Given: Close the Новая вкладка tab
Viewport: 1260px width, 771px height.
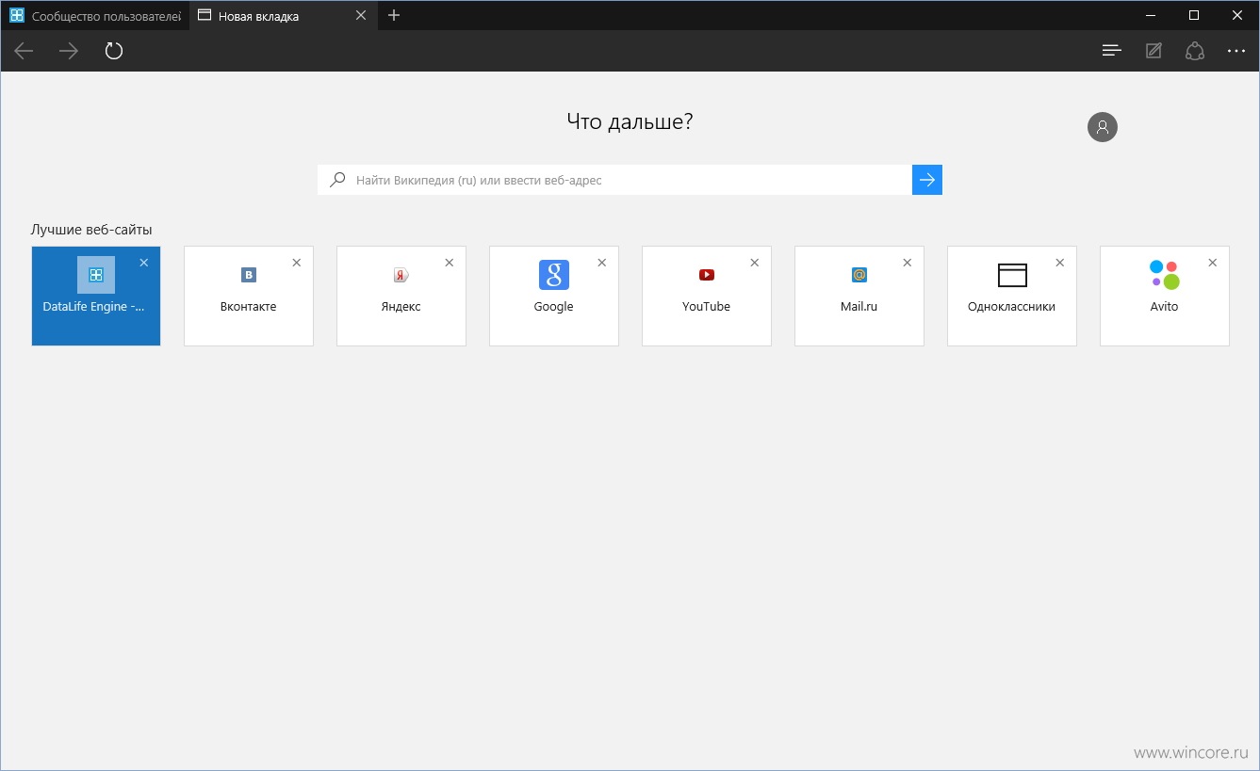Looking at the screenshot, I should pyautogui.click(x=361, y=15).
